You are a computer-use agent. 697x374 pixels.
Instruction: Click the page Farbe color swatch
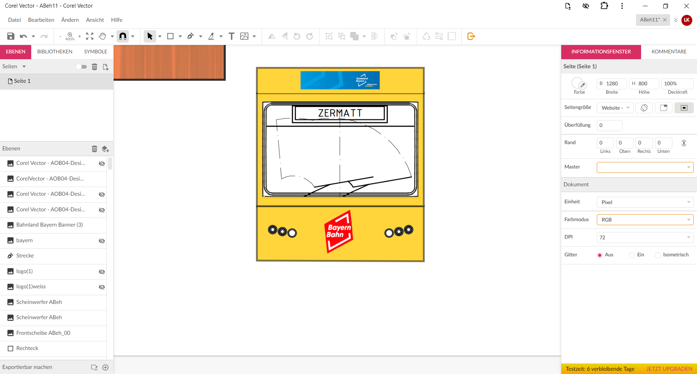pos(577,83)
